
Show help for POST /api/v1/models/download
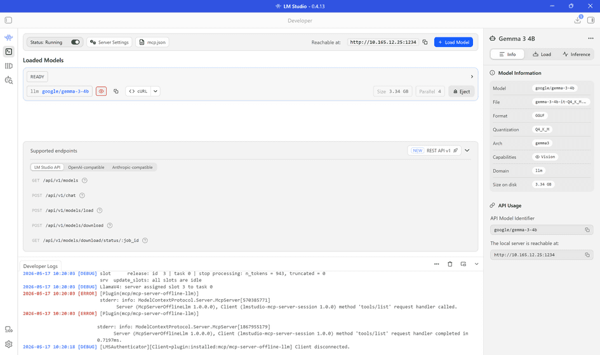click(x=110, y=225)
